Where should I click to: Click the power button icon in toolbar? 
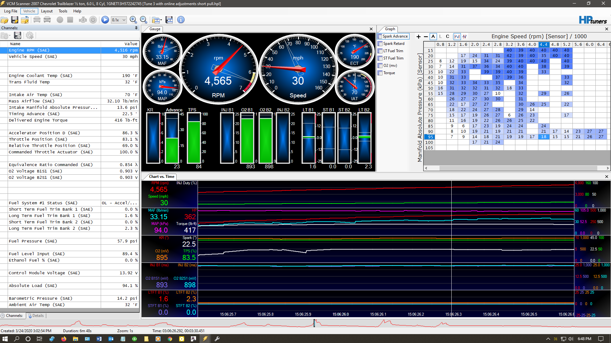tap(93, 20)
